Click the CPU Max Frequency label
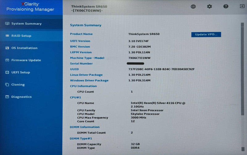Image resolution: width=247 pixels, height=155 pixels. (93, 118)
